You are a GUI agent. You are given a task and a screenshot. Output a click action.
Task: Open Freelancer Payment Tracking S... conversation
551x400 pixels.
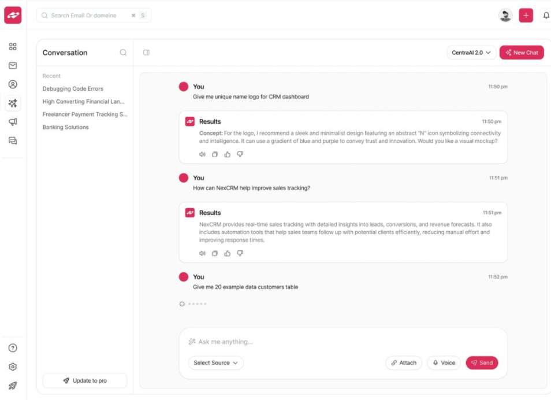click(85, 114)
